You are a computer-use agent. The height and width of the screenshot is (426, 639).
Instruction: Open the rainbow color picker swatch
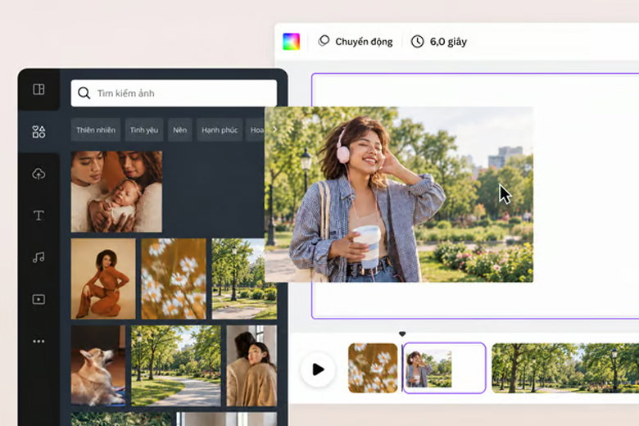point(292,42)
